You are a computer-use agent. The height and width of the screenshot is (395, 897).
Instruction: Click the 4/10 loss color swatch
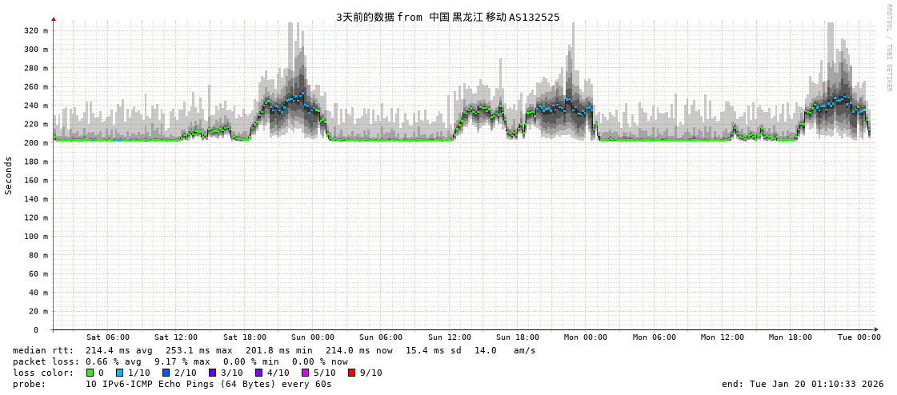coord(258,373)
